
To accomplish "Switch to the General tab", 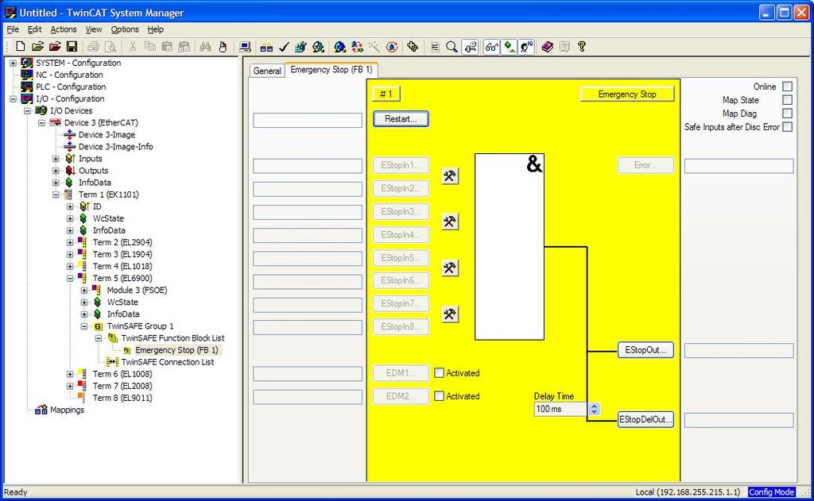I will tap(267, 71).
